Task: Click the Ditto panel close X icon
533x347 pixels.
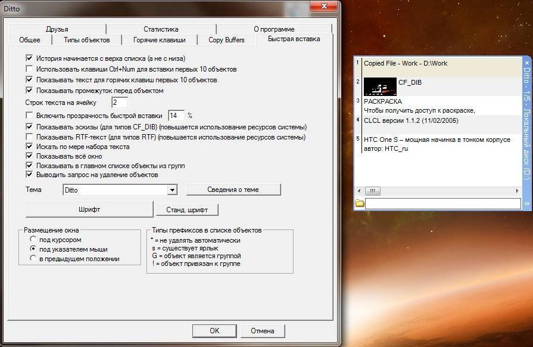Action: pyautogui.click(x=526, y=61)
